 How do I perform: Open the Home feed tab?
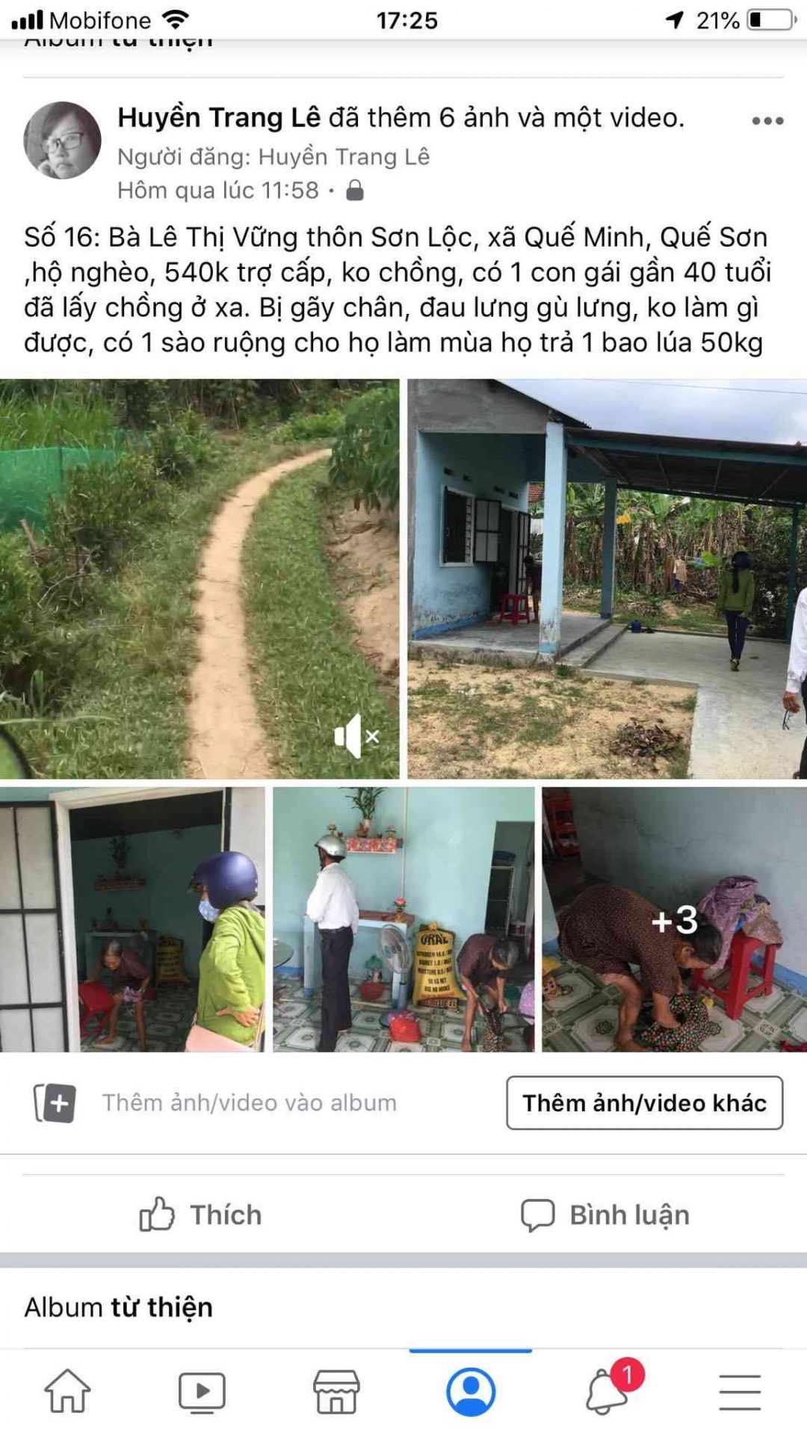68,1391
